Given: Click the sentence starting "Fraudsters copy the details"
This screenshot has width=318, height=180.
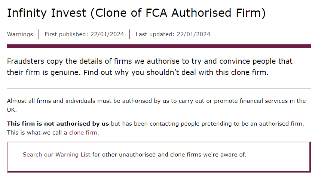Looking at the screenshot, I should coord(150,61).
